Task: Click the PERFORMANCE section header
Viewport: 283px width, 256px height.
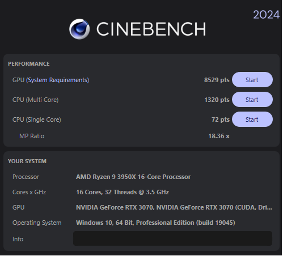Action: (x=29, y=64)
